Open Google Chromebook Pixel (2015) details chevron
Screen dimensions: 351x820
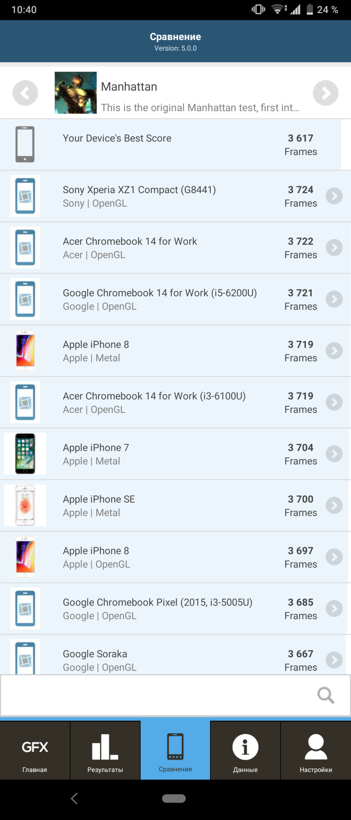[334, 608]
